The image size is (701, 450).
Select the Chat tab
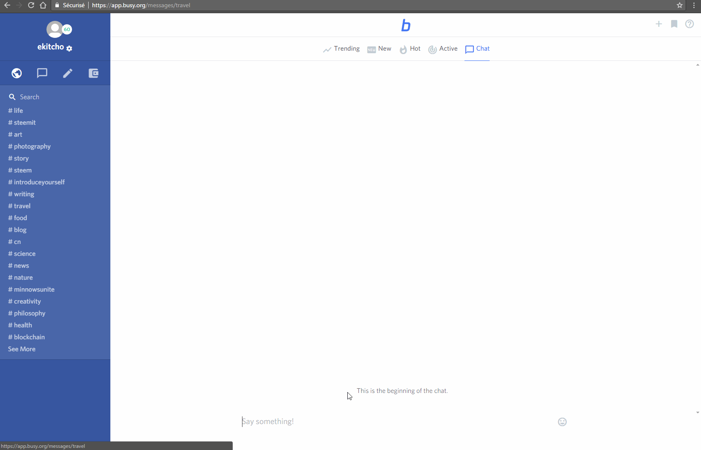[477, 49]
